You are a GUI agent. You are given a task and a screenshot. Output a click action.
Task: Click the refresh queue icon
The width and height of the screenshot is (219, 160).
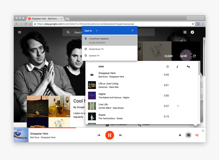point(194,56)
